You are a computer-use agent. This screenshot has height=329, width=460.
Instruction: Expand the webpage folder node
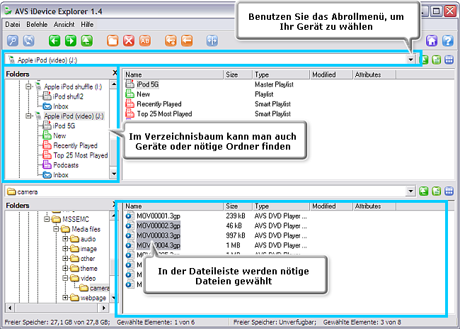click(x=65, y=298)
